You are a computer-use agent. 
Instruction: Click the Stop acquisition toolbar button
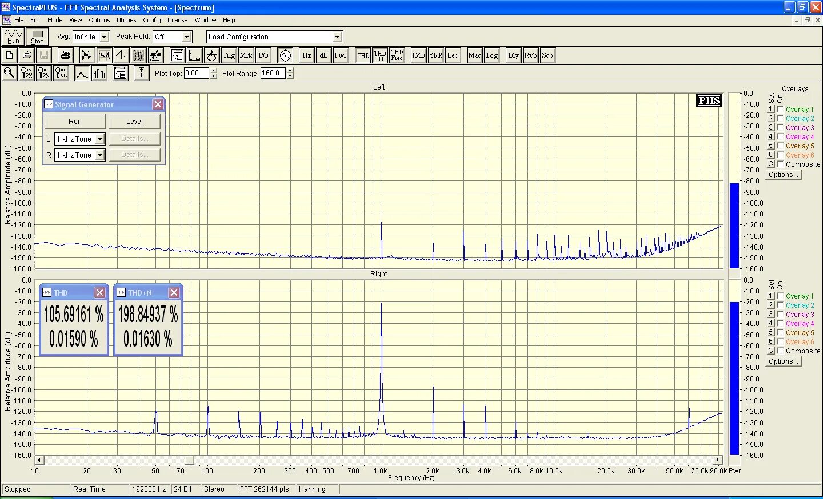coord(37,37)
